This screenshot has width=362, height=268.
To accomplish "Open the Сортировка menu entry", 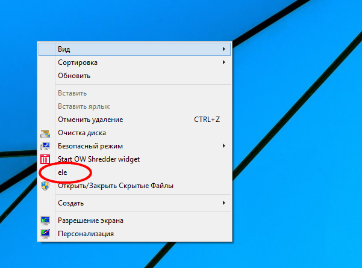I will pyautogui.click(x=134, y=62).
